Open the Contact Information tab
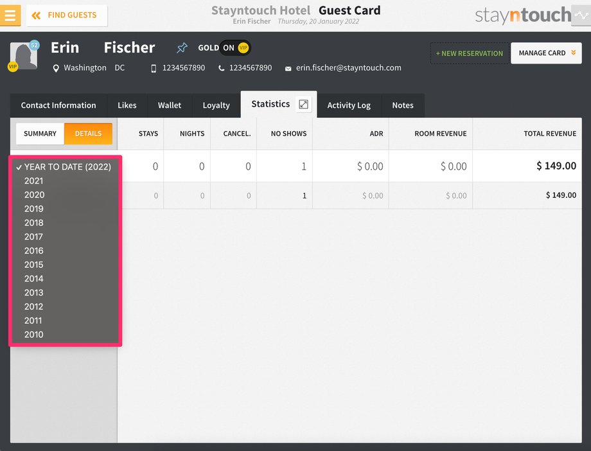The width and height of the screenshot is (591, 451). pos(58,105)
